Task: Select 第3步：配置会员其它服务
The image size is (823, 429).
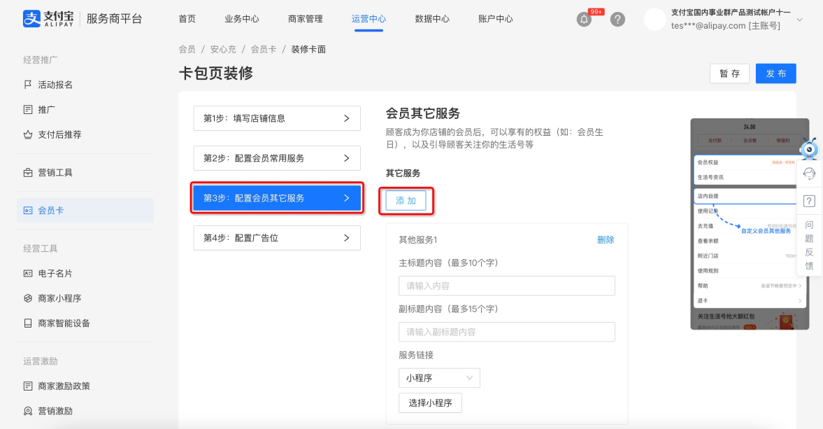Action: tap(277, 198)
